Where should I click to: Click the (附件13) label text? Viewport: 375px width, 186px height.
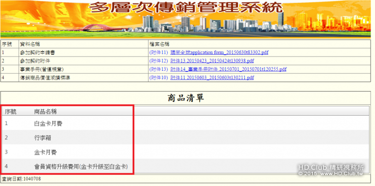tap(159, 69)
